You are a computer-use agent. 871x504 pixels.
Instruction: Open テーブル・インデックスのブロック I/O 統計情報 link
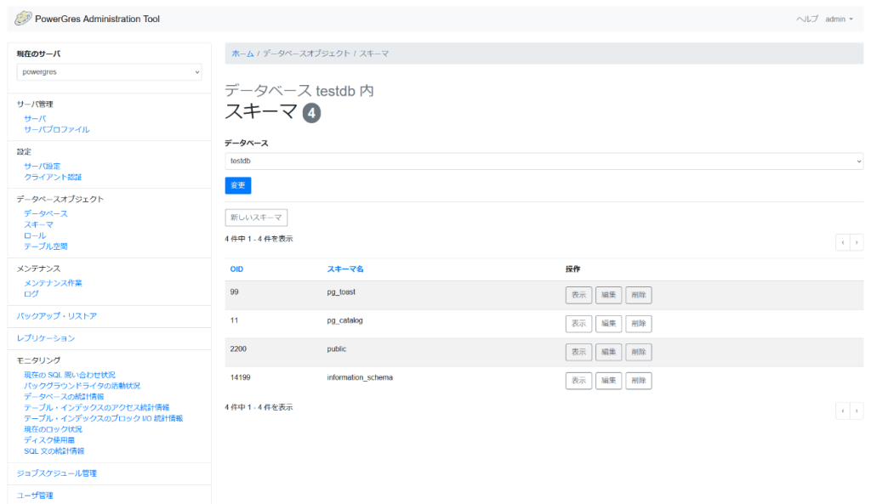click(x=103, y=418)
